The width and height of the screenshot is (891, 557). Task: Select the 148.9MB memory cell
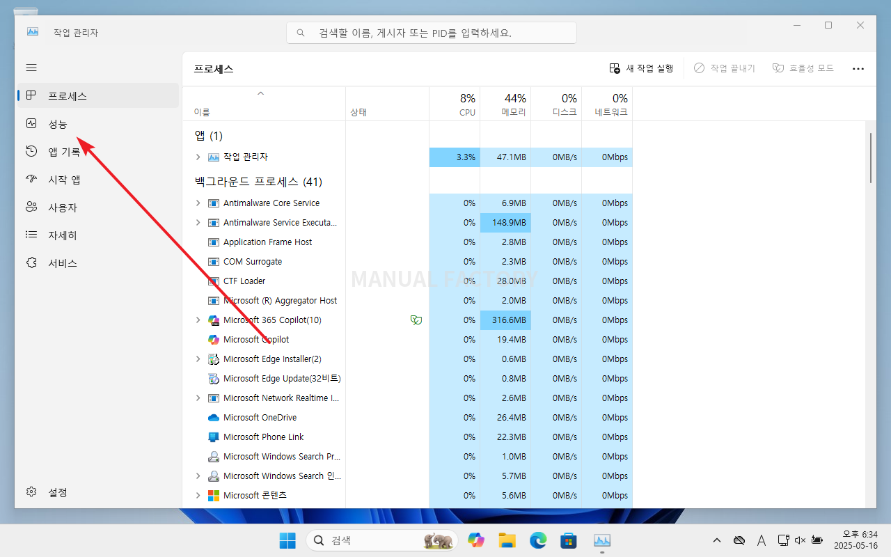tap(505, 223)
